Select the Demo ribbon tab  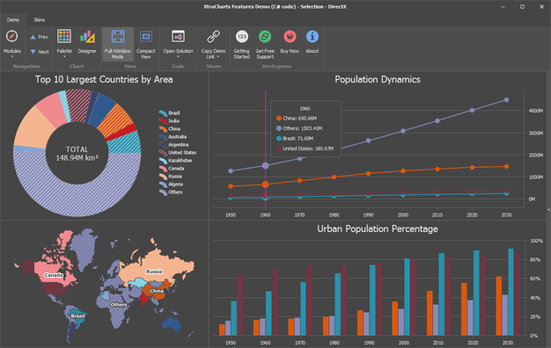tap(13, 20)
